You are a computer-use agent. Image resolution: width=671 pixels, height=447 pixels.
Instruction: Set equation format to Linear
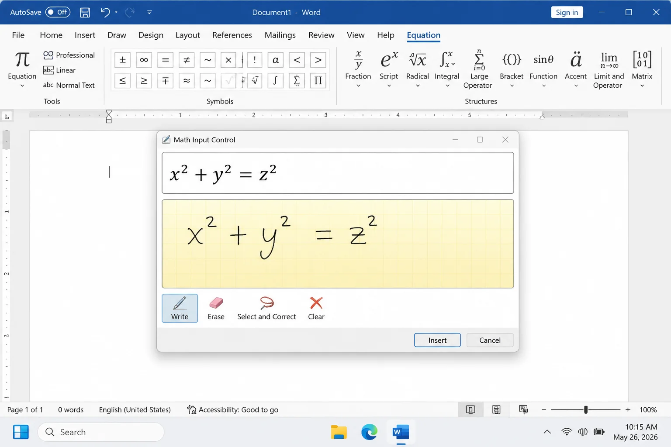pos(59,70)
